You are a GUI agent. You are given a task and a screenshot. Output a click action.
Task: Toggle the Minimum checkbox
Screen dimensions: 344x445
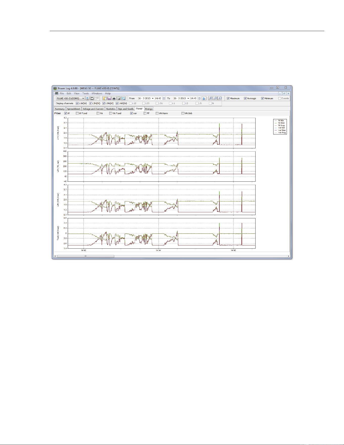coord(262,98)
